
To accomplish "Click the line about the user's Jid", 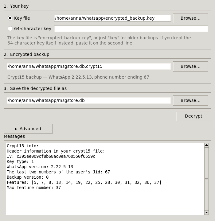I will (x=58, y=172).
